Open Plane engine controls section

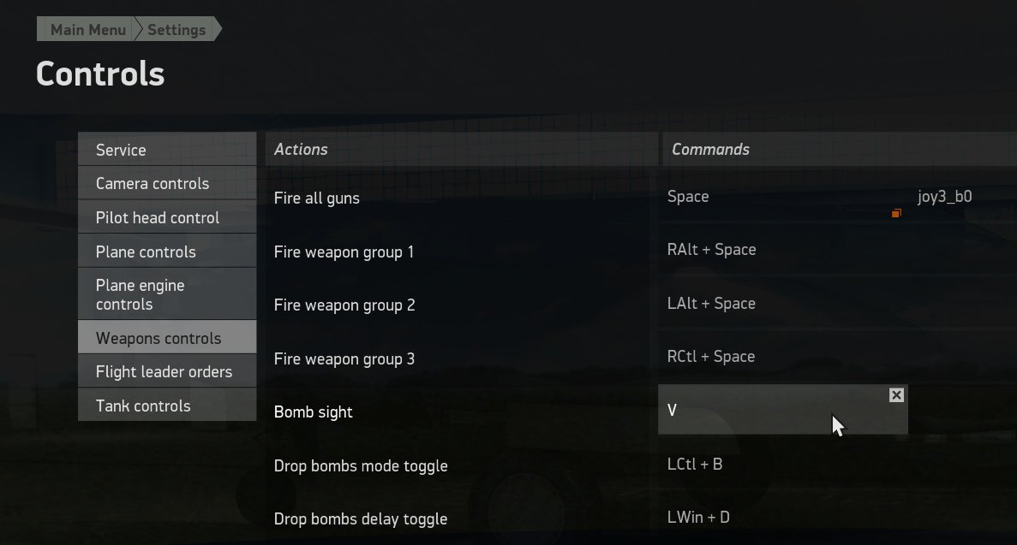click(166, 294)
